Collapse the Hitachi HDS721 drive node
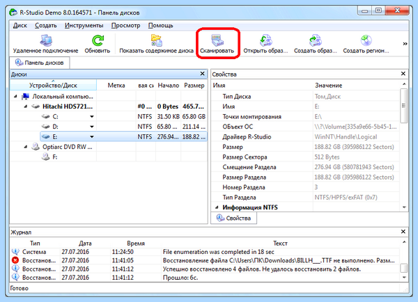 tap(26, 106)
